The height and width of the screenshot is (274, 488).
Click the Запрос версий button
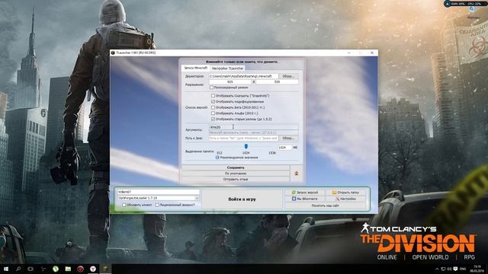305,193
